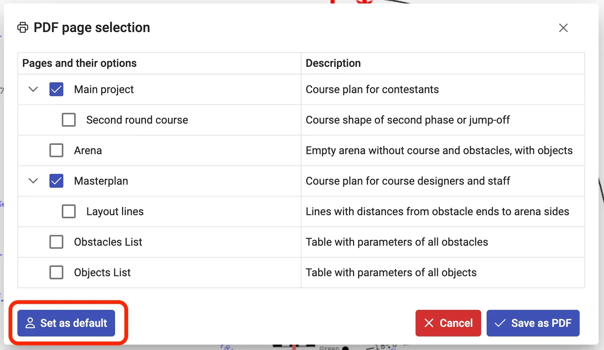Select the Main project row label
The height and width of the screenshot is (350, 604).
pyautogui.click(x=104, y=89)
